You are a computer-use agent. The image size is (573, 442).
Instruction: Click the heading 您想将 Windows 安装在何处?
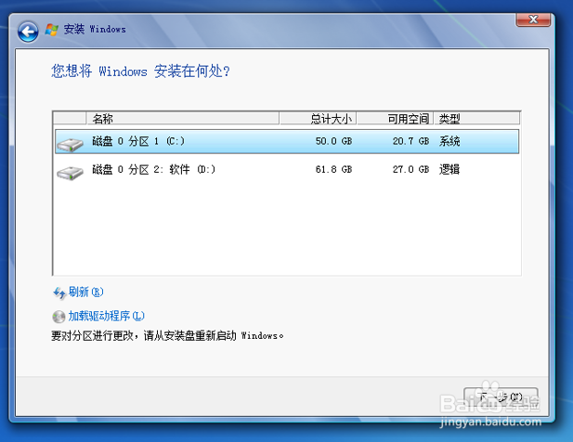140,71
